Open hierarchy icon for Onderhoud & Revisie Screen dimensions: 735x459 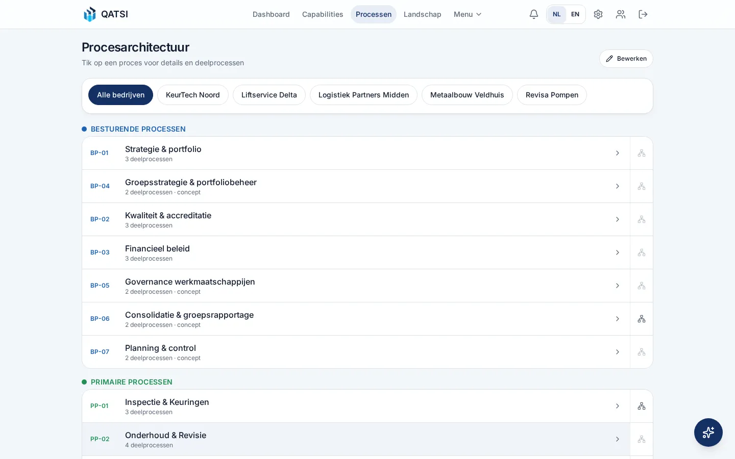coord(642,439)
